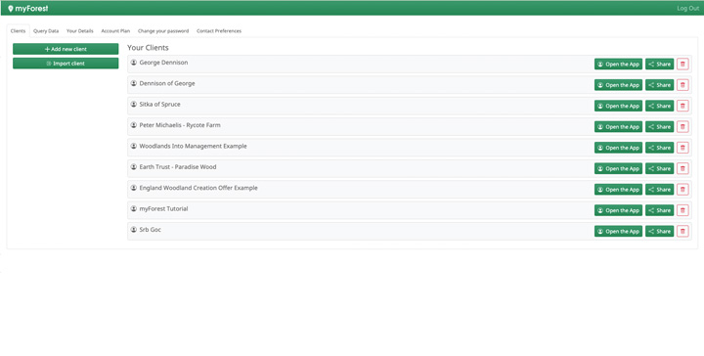Go to Your Details tab
The image size is (704, 356).
click(x=80, y=31)
